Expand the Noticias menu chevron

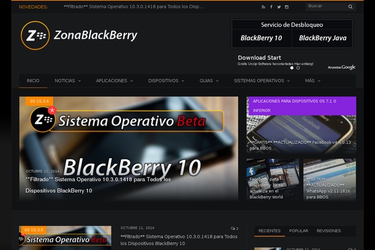(x=79, y=81)
